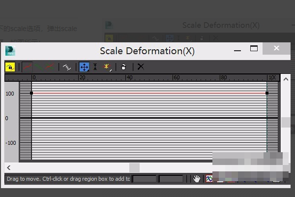Click the Delete Control Point bucket icon
Image resolution: width=295 pixels, height=197 pixels.
(123, 67)
